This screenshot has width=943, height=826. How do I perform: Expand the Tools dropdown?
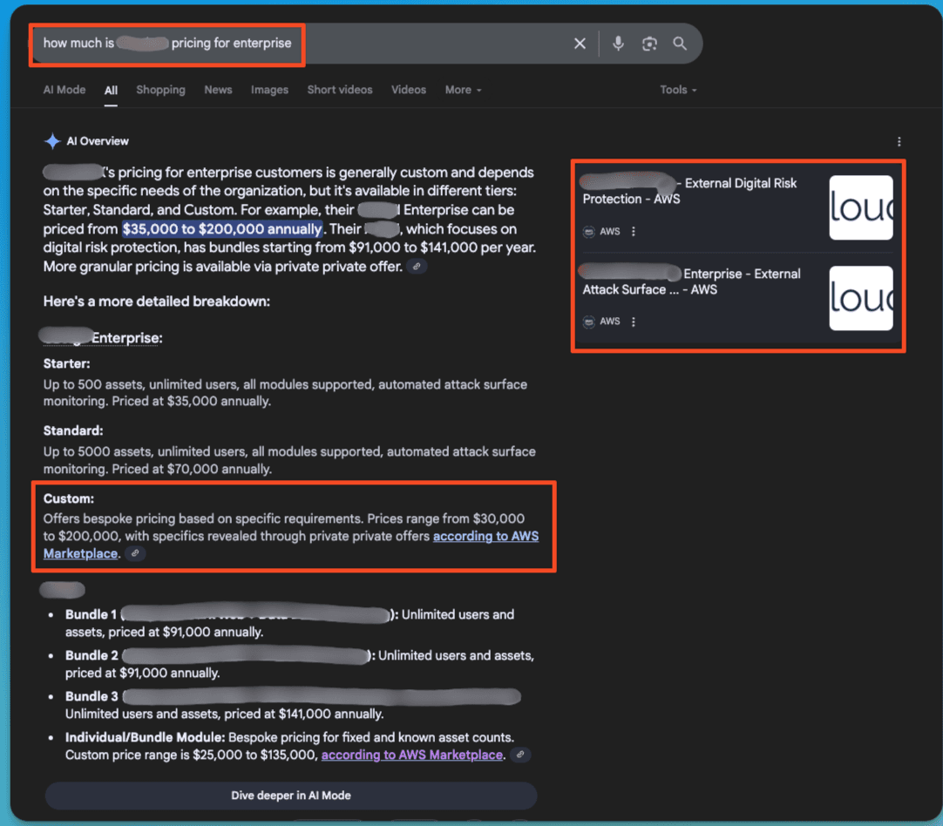point(678,90)
